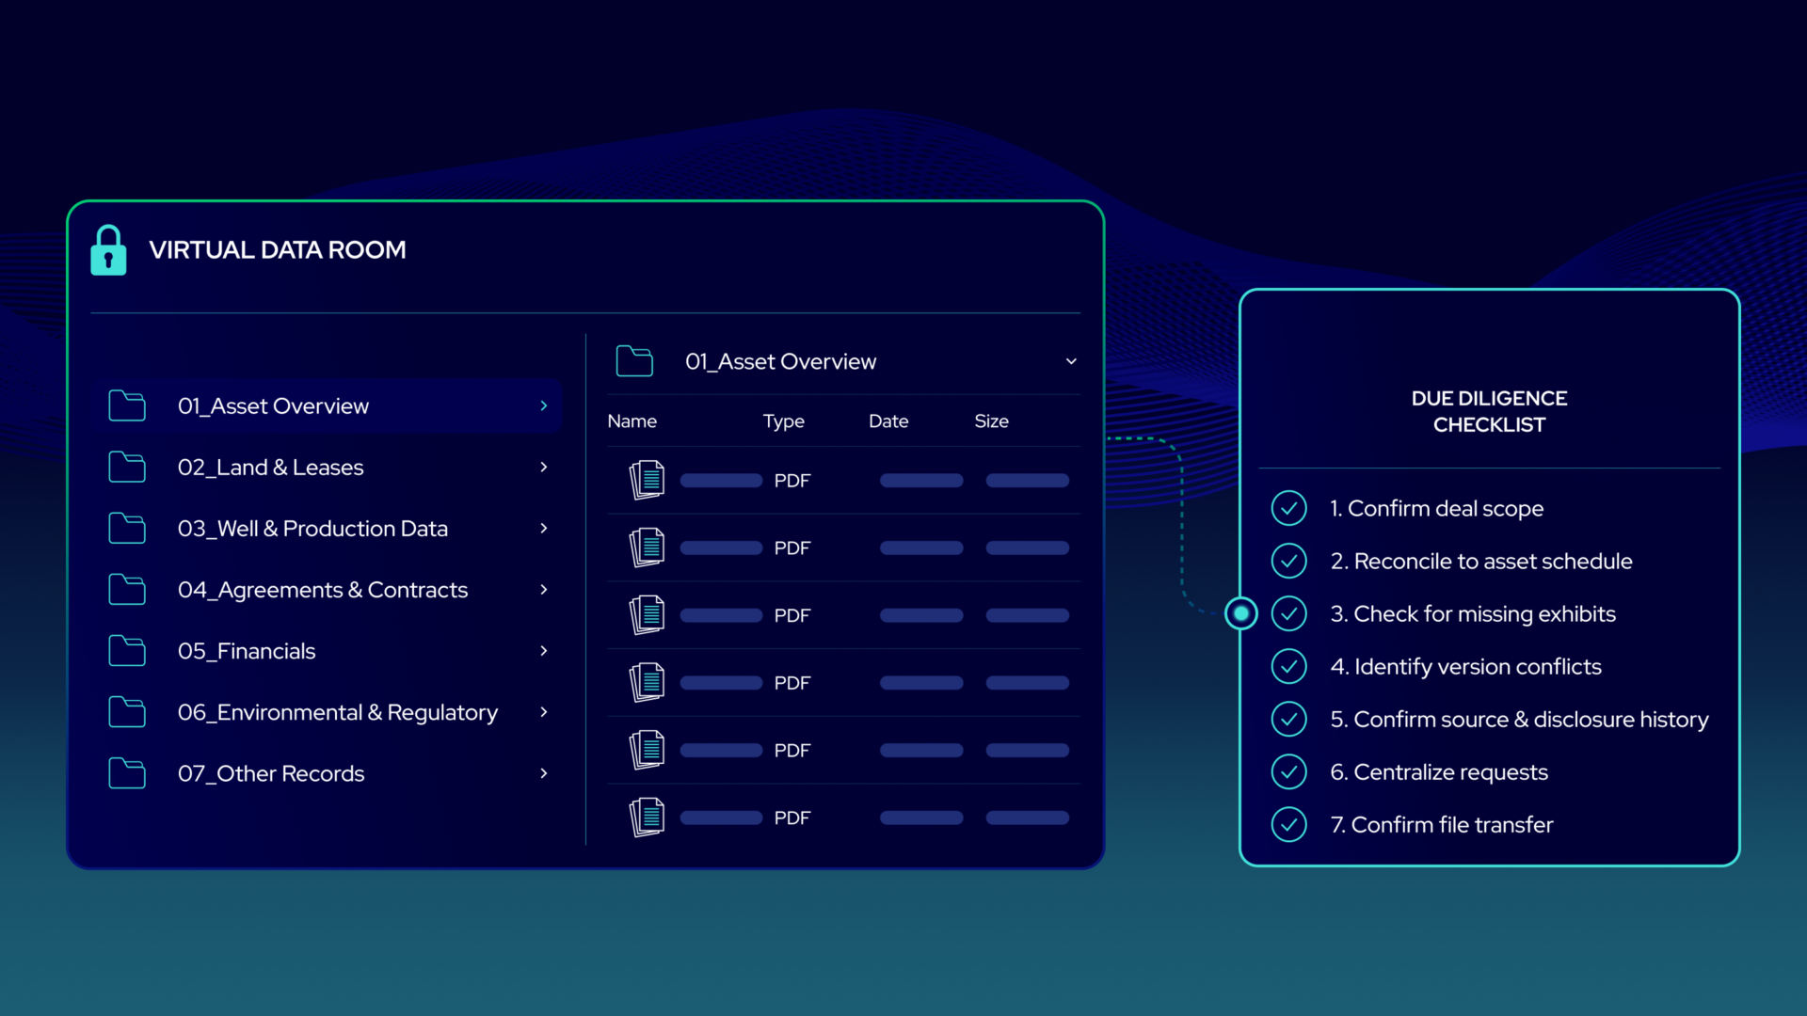Select the 07_Other Records folder label
1807x1016 pixels.
pos(271,773)
